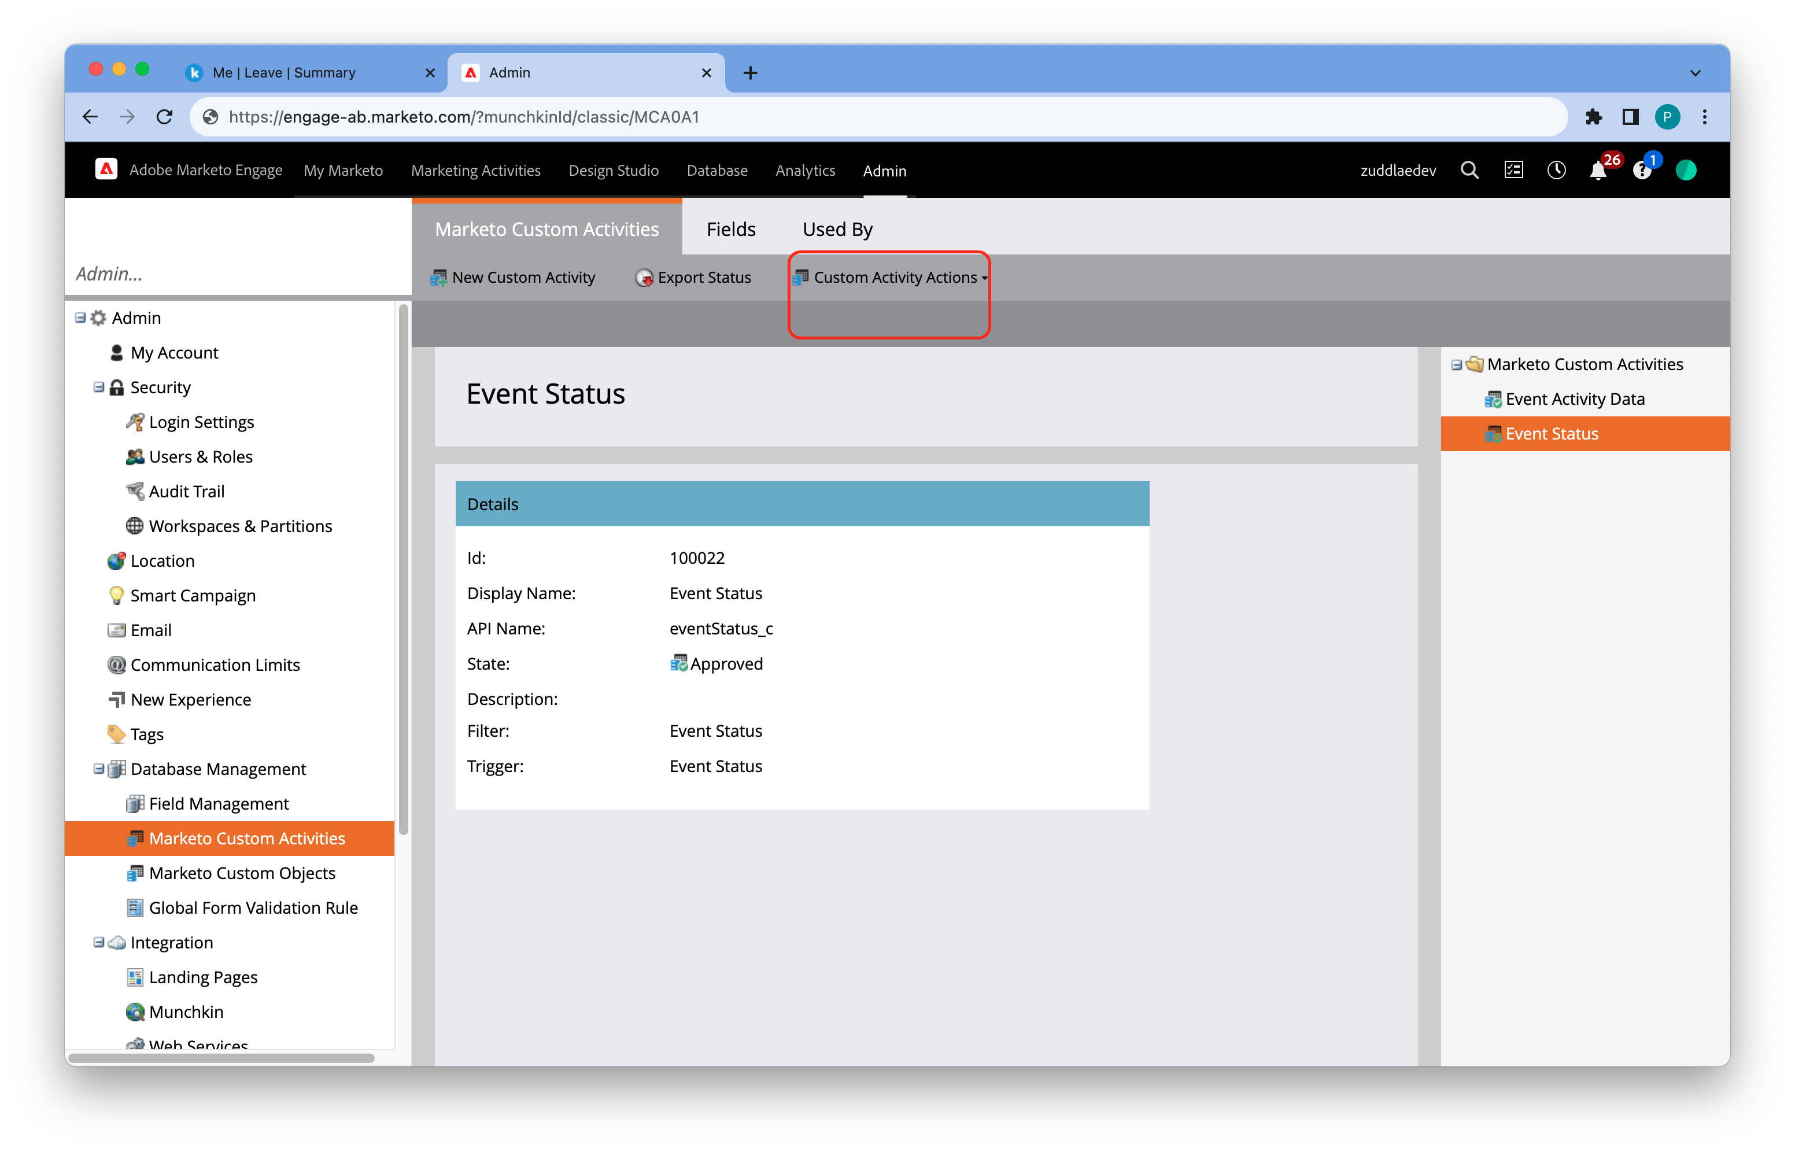Click the green user avatar icon
This screenshot has height=1152, width=1795.
tap(1686, 171)
